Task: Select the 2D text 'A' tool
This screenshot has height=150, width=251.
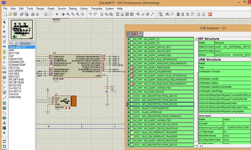Action: [x=4, y=123]
